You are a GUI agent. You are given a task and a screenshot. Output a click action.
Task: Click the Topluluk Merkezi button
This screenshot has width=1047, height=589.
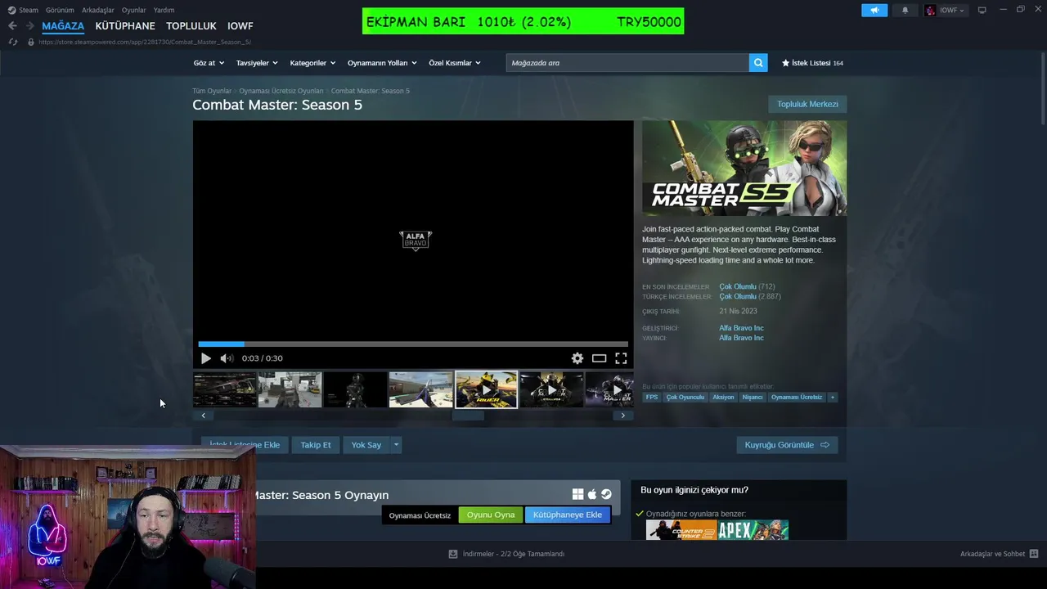807,104
